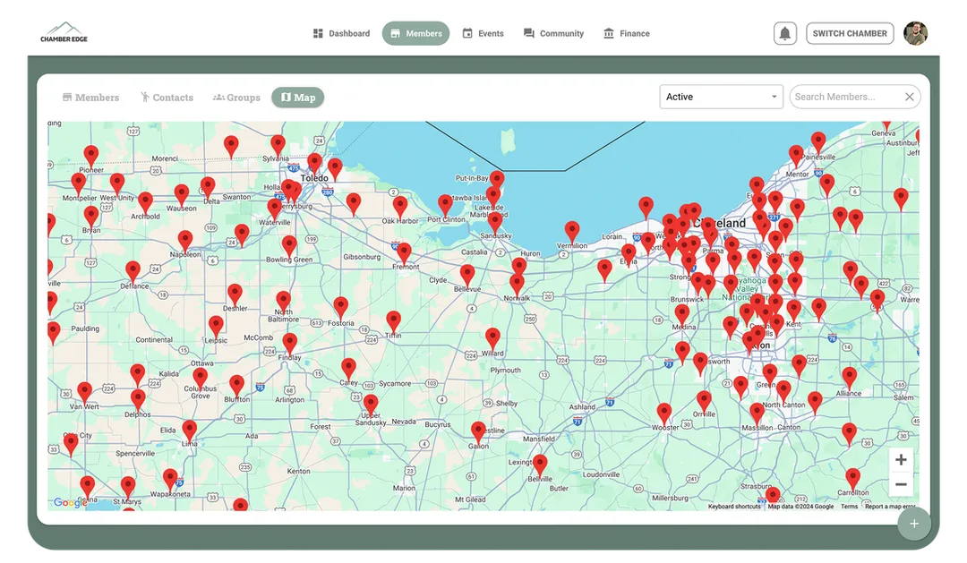Select the map pin at Orrville
Image resolution: width=967 pixels, height=563 pixels.
click(704, 401)
